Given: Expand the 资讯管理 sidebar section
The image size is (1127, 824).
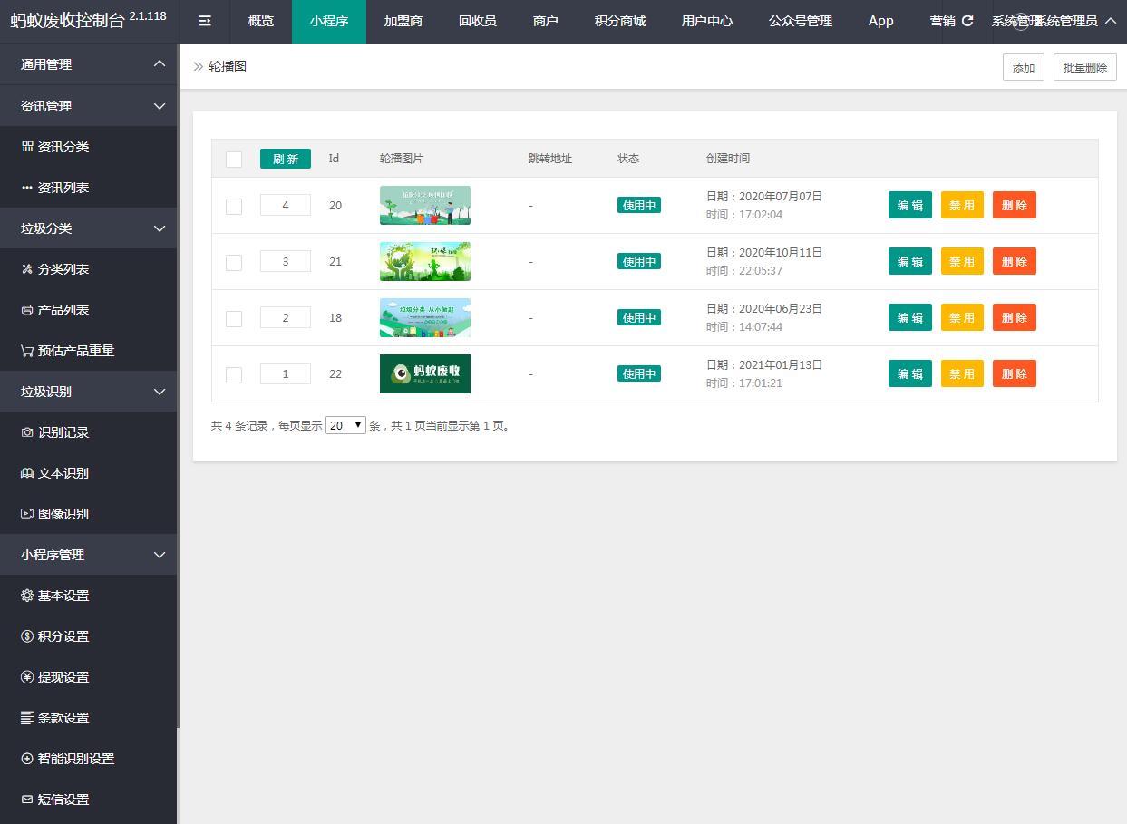Looking at the screenshot, I should [x=88, y=106].
